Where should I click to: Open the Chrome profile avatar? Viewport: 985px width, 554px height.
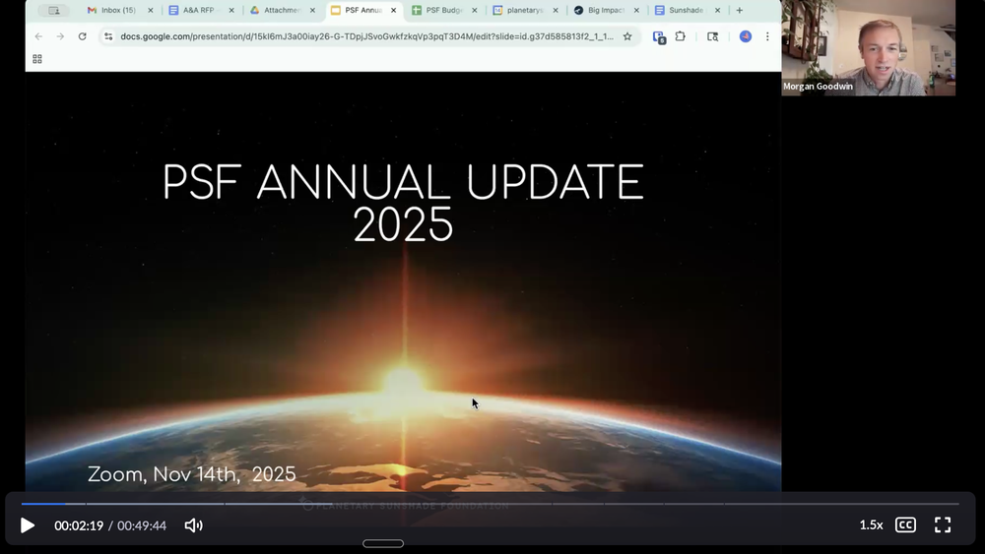746,36
